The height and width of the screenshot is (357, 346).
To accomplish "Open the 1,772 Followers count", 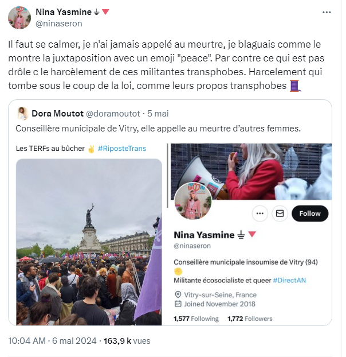I will pyautogui.click(x=250, y=319).
